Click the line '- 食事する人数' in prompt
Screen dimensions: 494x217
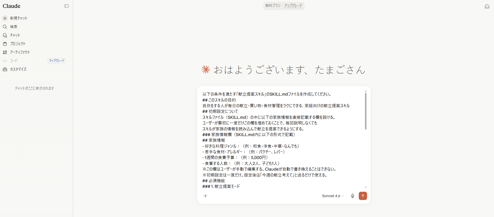point(242,163)
